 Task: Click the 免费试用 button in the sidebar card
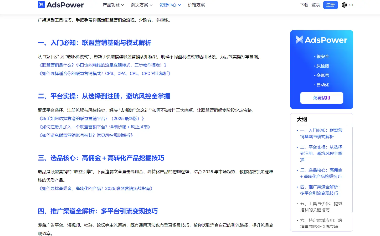click(321, 98)
